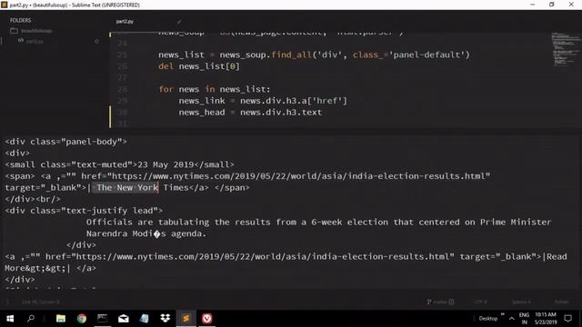
Task: Select part2.py file in the sidebar
Action: (35, 42)
